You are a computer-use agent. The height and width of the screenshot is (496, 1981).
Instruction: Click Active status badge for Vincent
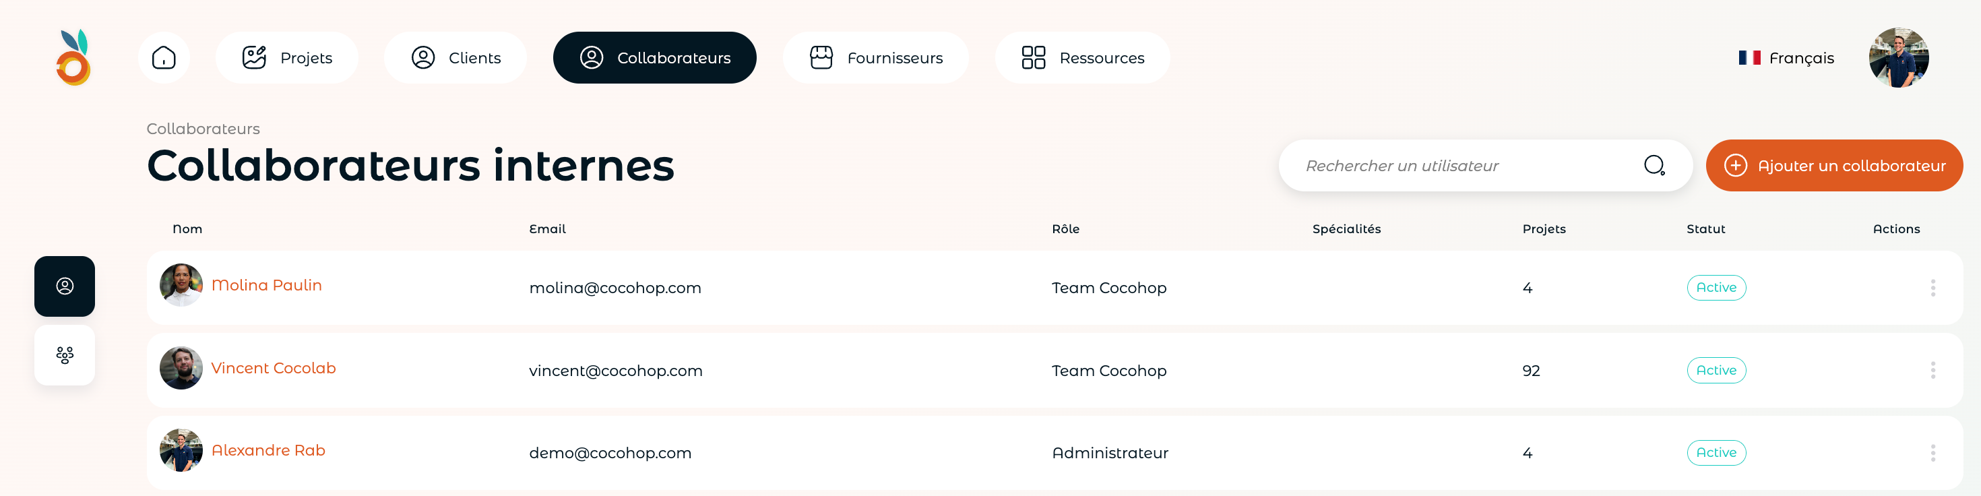(x=1716, y=371)
